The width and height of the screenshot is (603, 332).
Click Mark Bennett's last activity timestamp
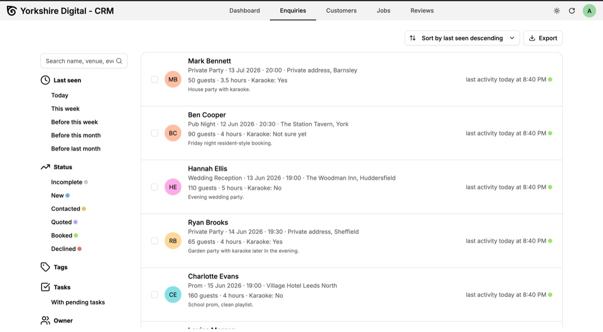[x=506, y=79]
